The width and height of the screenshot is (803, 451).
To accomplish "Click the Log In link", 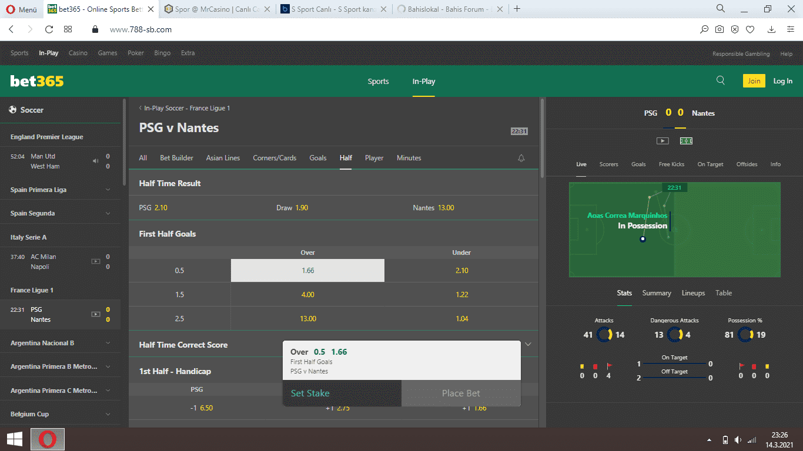I will 782,81.
